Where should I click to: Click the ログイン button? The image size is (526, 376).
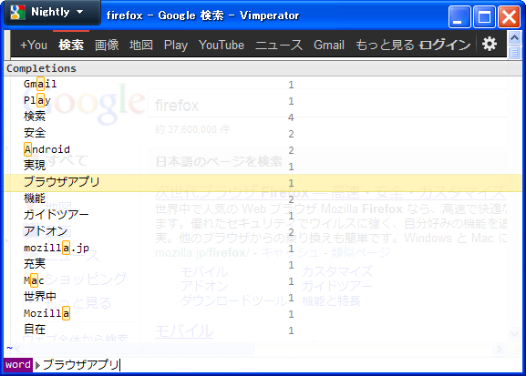point(445,45)
